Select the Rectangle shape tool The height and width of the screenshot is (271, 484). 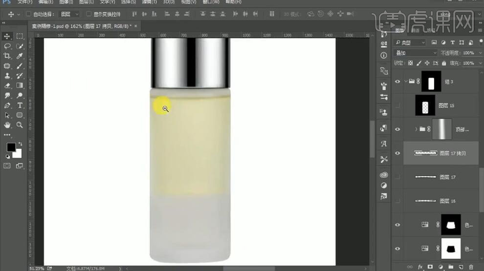pyautogui.click(x=20, y=115)
